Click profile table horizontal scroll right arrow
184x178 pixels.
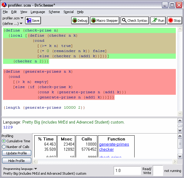click(175, 161)
